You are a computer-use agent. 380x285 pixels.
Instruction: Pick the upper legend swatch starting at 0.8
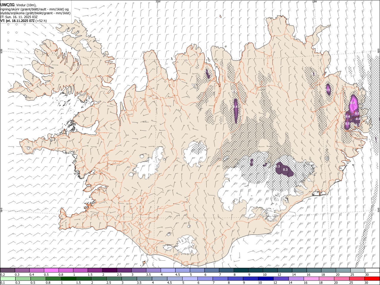click(66, 270)
